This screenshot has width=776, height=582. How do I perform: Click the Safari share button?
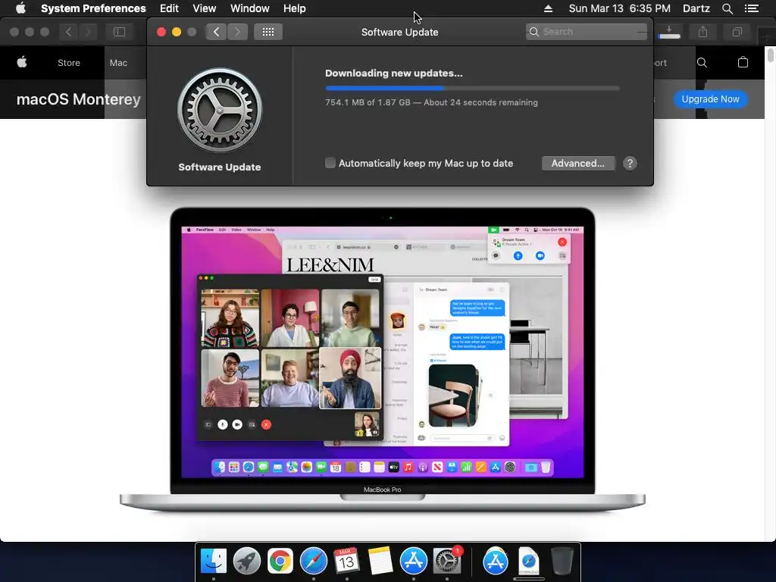[702, 32]
